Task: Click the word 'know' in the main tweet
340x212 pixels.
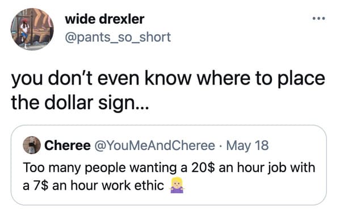Action: (168, 78)
